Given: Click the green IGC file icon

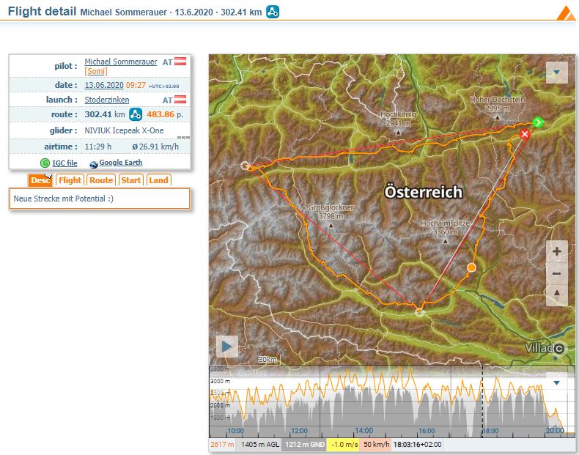Looking at the screenshot, I should coord(45,163).
